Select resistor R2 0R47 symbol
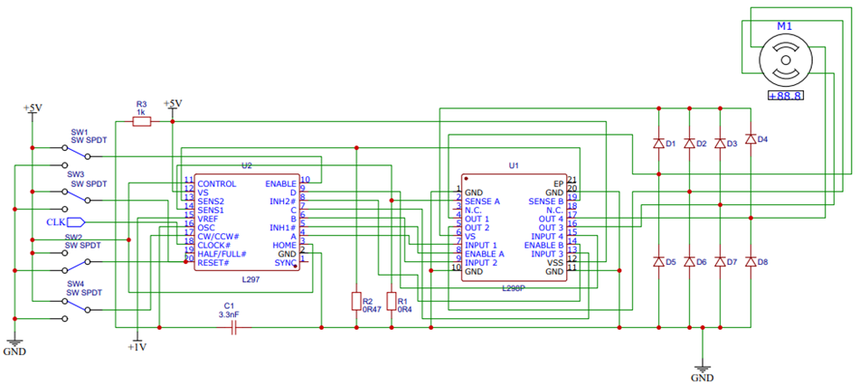This screenshot has height=384, width=859. click(356, 302)
